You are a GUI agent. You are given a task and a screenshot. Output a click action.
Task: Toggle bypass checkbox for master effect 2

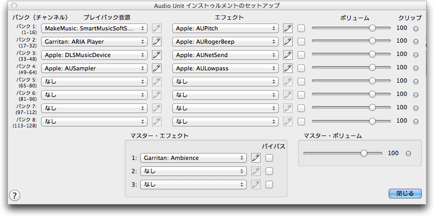click(x=269, y=171)
